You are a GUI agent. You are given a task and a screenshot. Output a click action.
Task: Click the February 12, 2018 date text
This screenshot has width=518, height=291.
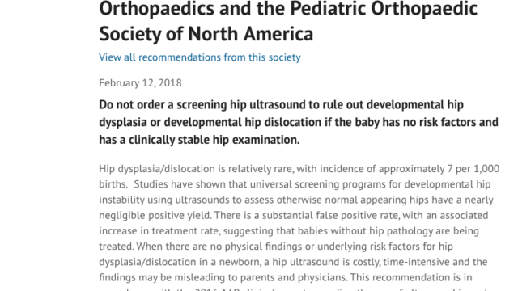click(x=140, y=82)
